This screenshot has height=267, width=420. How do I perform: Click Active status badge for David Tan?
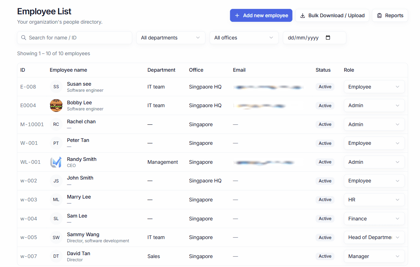(x=325, y=256)
